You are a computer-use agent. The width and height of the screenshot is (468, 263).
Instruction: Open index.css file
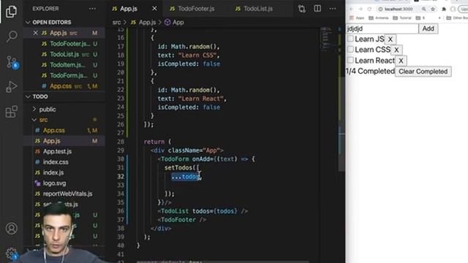point(56,162)
